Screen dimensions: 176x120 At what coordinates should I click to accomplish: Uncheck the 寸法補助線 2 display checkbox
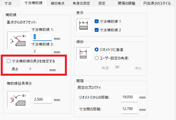coord(97,30)
